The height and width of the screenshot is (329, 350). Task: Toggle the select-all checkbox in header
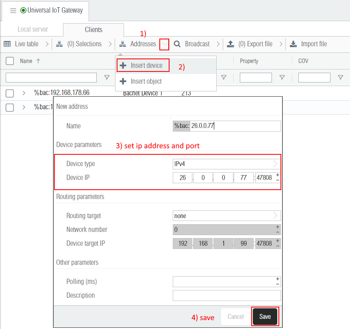(10, 61)
